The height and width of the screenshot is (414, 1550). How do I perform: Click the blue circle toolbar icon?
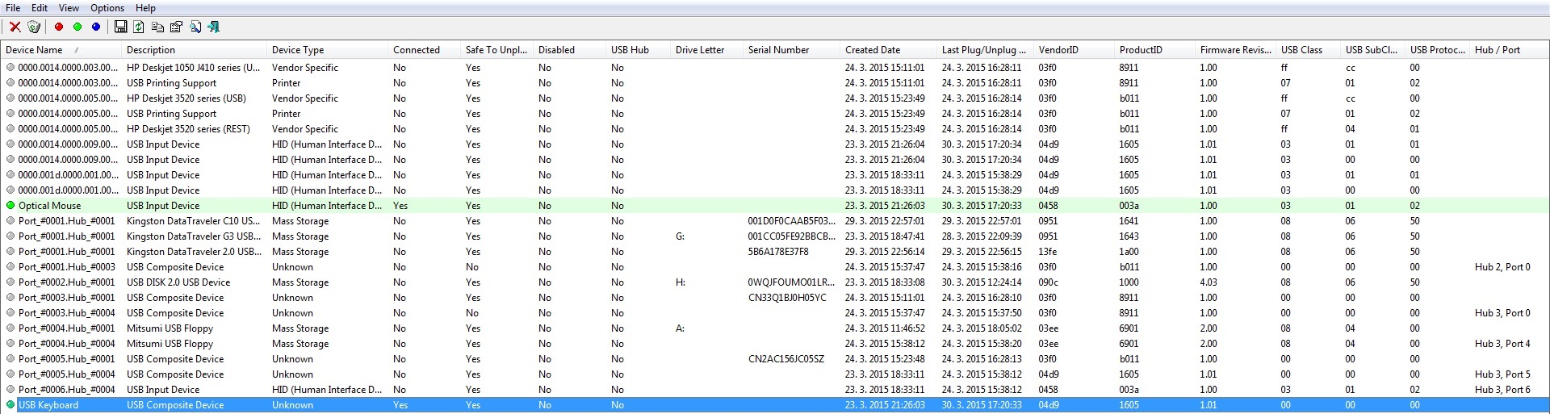96,27
